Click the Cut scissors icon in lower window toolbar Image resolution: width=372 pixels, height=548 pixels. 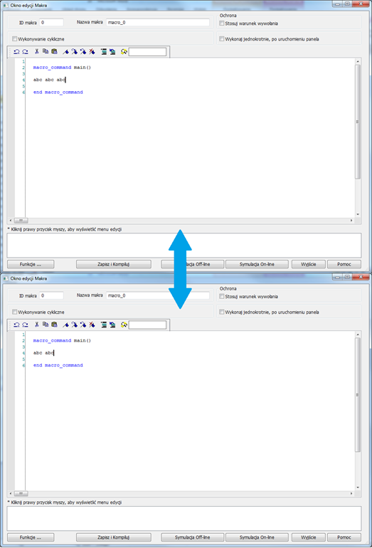37,325
